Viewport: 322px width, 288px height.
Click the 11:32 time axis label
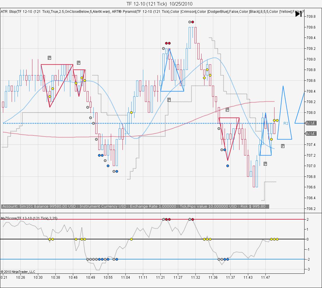tap(195, 277)
